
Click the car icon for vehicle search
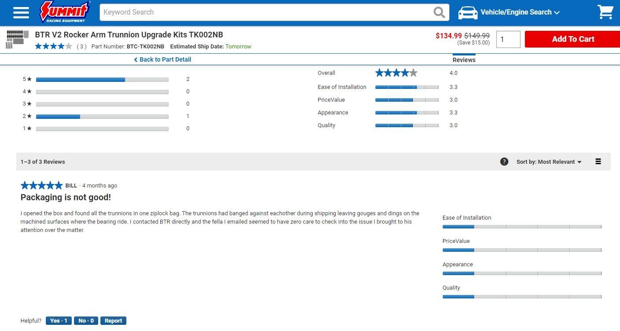[x=468, y=12]
